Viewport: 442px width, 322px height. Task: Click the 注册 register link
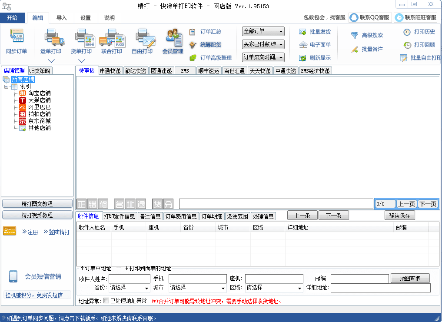coord(30,232)
